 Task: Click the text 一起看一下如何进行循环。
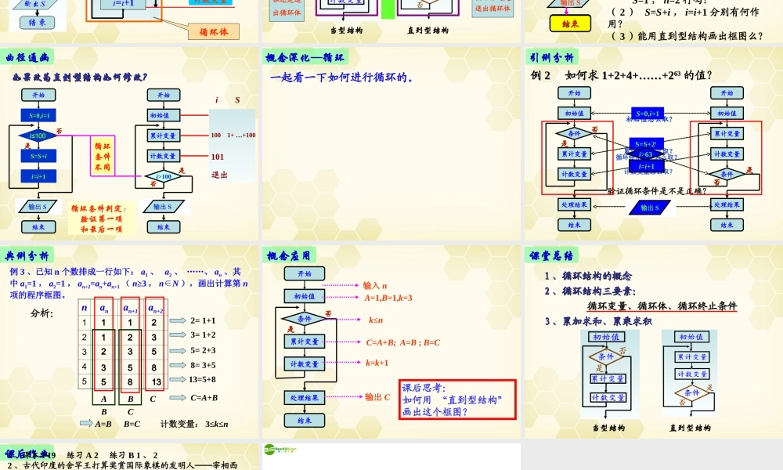point(342,78)
